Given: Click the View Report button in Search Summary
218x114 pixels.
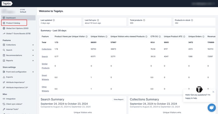Looking at the screenshot, I should 119,99.
